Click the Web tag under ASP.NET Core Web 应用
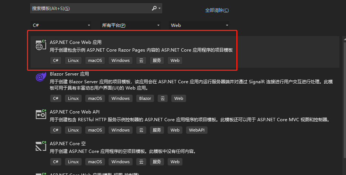This screenshot has width=346, height=175. tap(175, 60)
